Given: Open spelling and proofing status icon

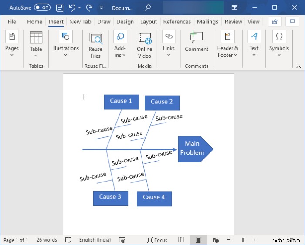Looking at the screenshot, I should point(68,240).
